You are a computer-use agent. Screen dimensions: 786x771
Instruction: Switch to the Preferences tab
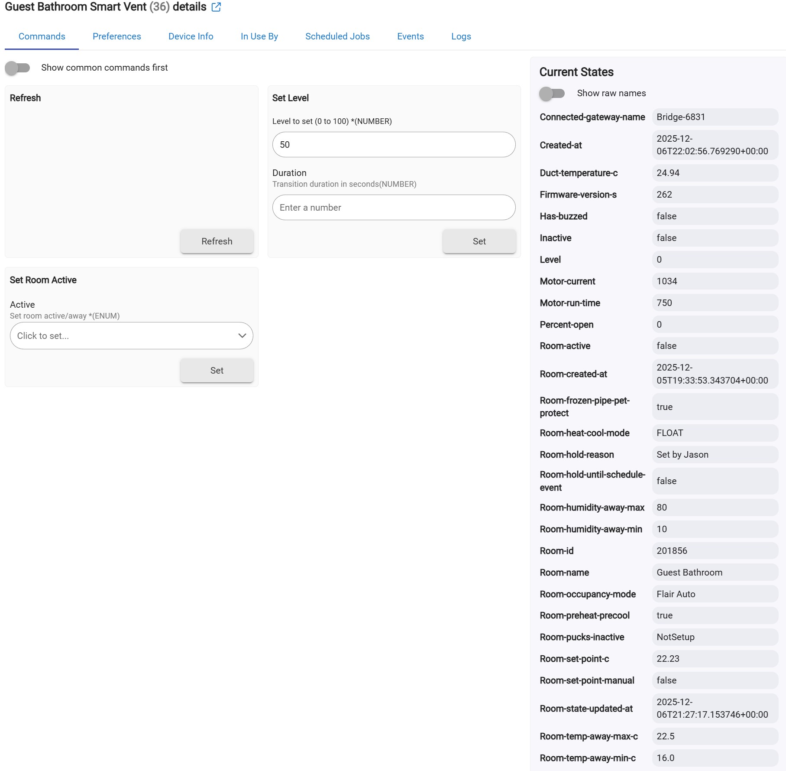116,36
